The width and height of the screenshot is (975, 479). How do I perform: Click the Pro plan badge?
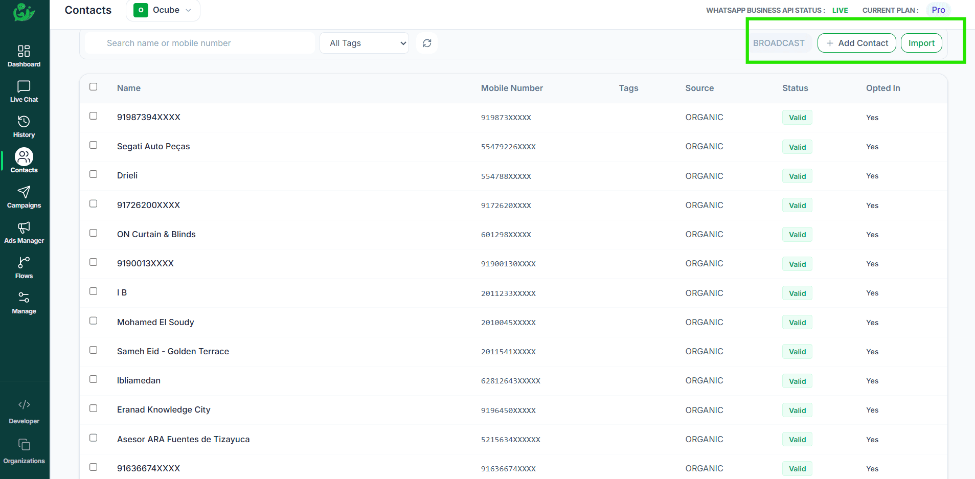point(938,10)
